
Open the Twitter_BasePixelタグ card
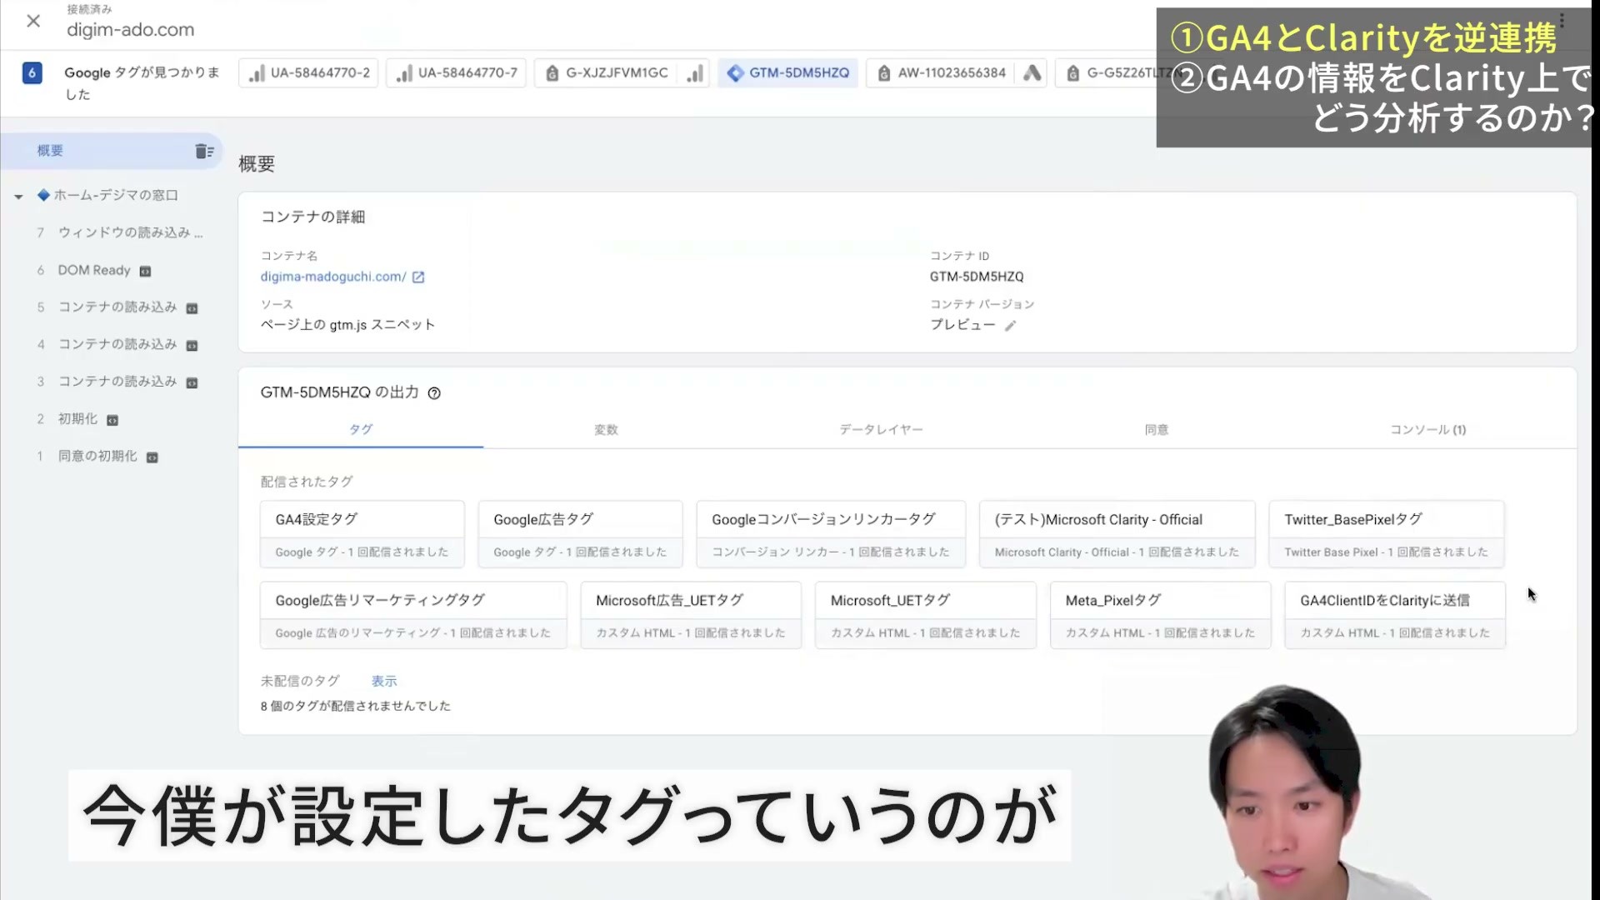(x=1387, y=534)
